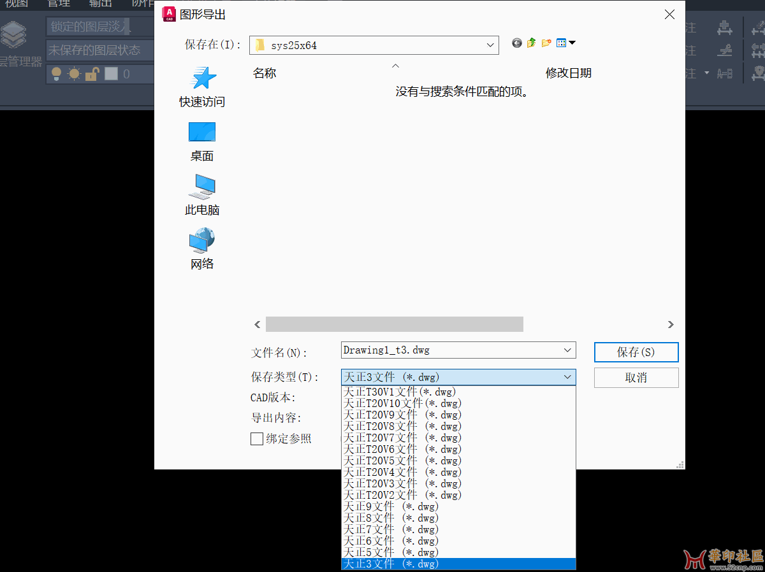Screen dimensions: 765x572
Task: Click the horizontal scrollbar thumb
Action: [395, 324]
